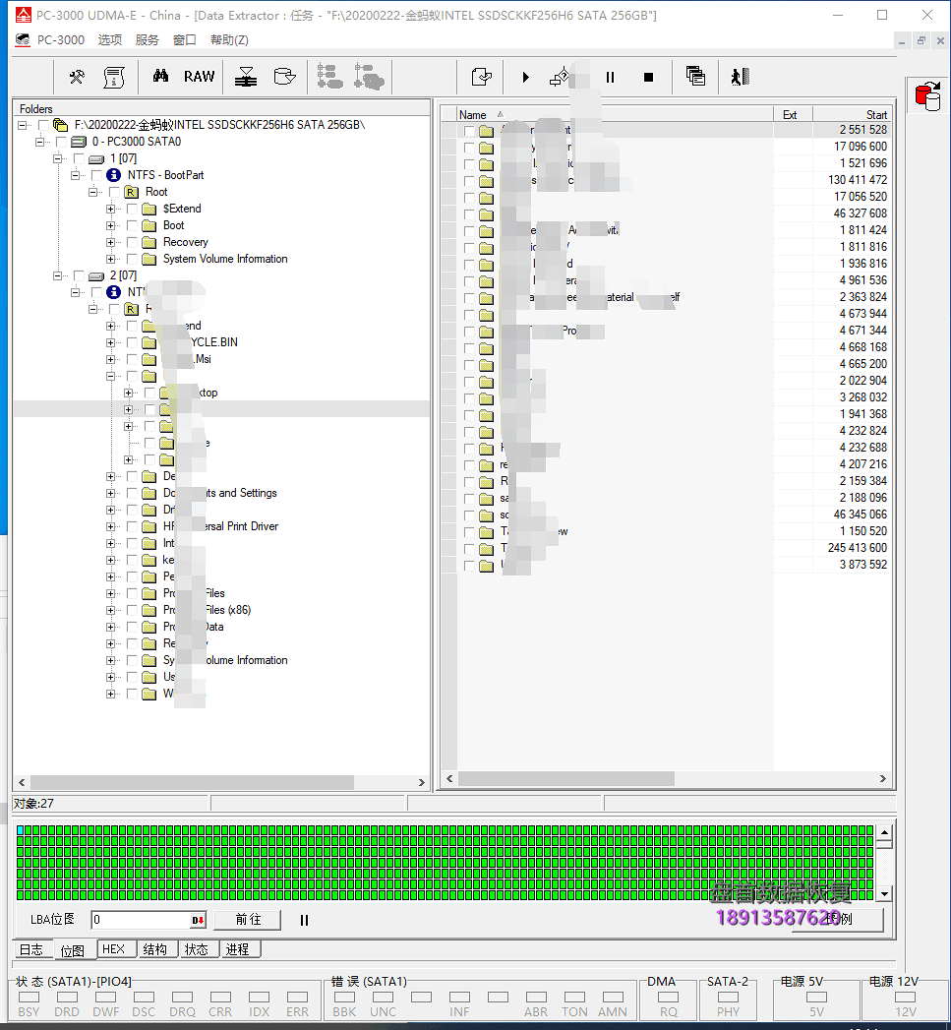The width and height of the screenshot is (951, 1030).
Task: Expand the Documents and Settings node
Action: click(x=110, y=493)
